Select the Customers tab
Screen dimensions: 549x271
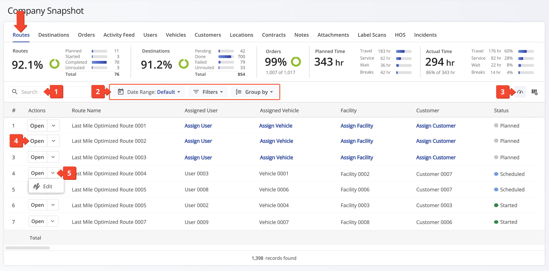pyautogui.click(x=208, y=35)
